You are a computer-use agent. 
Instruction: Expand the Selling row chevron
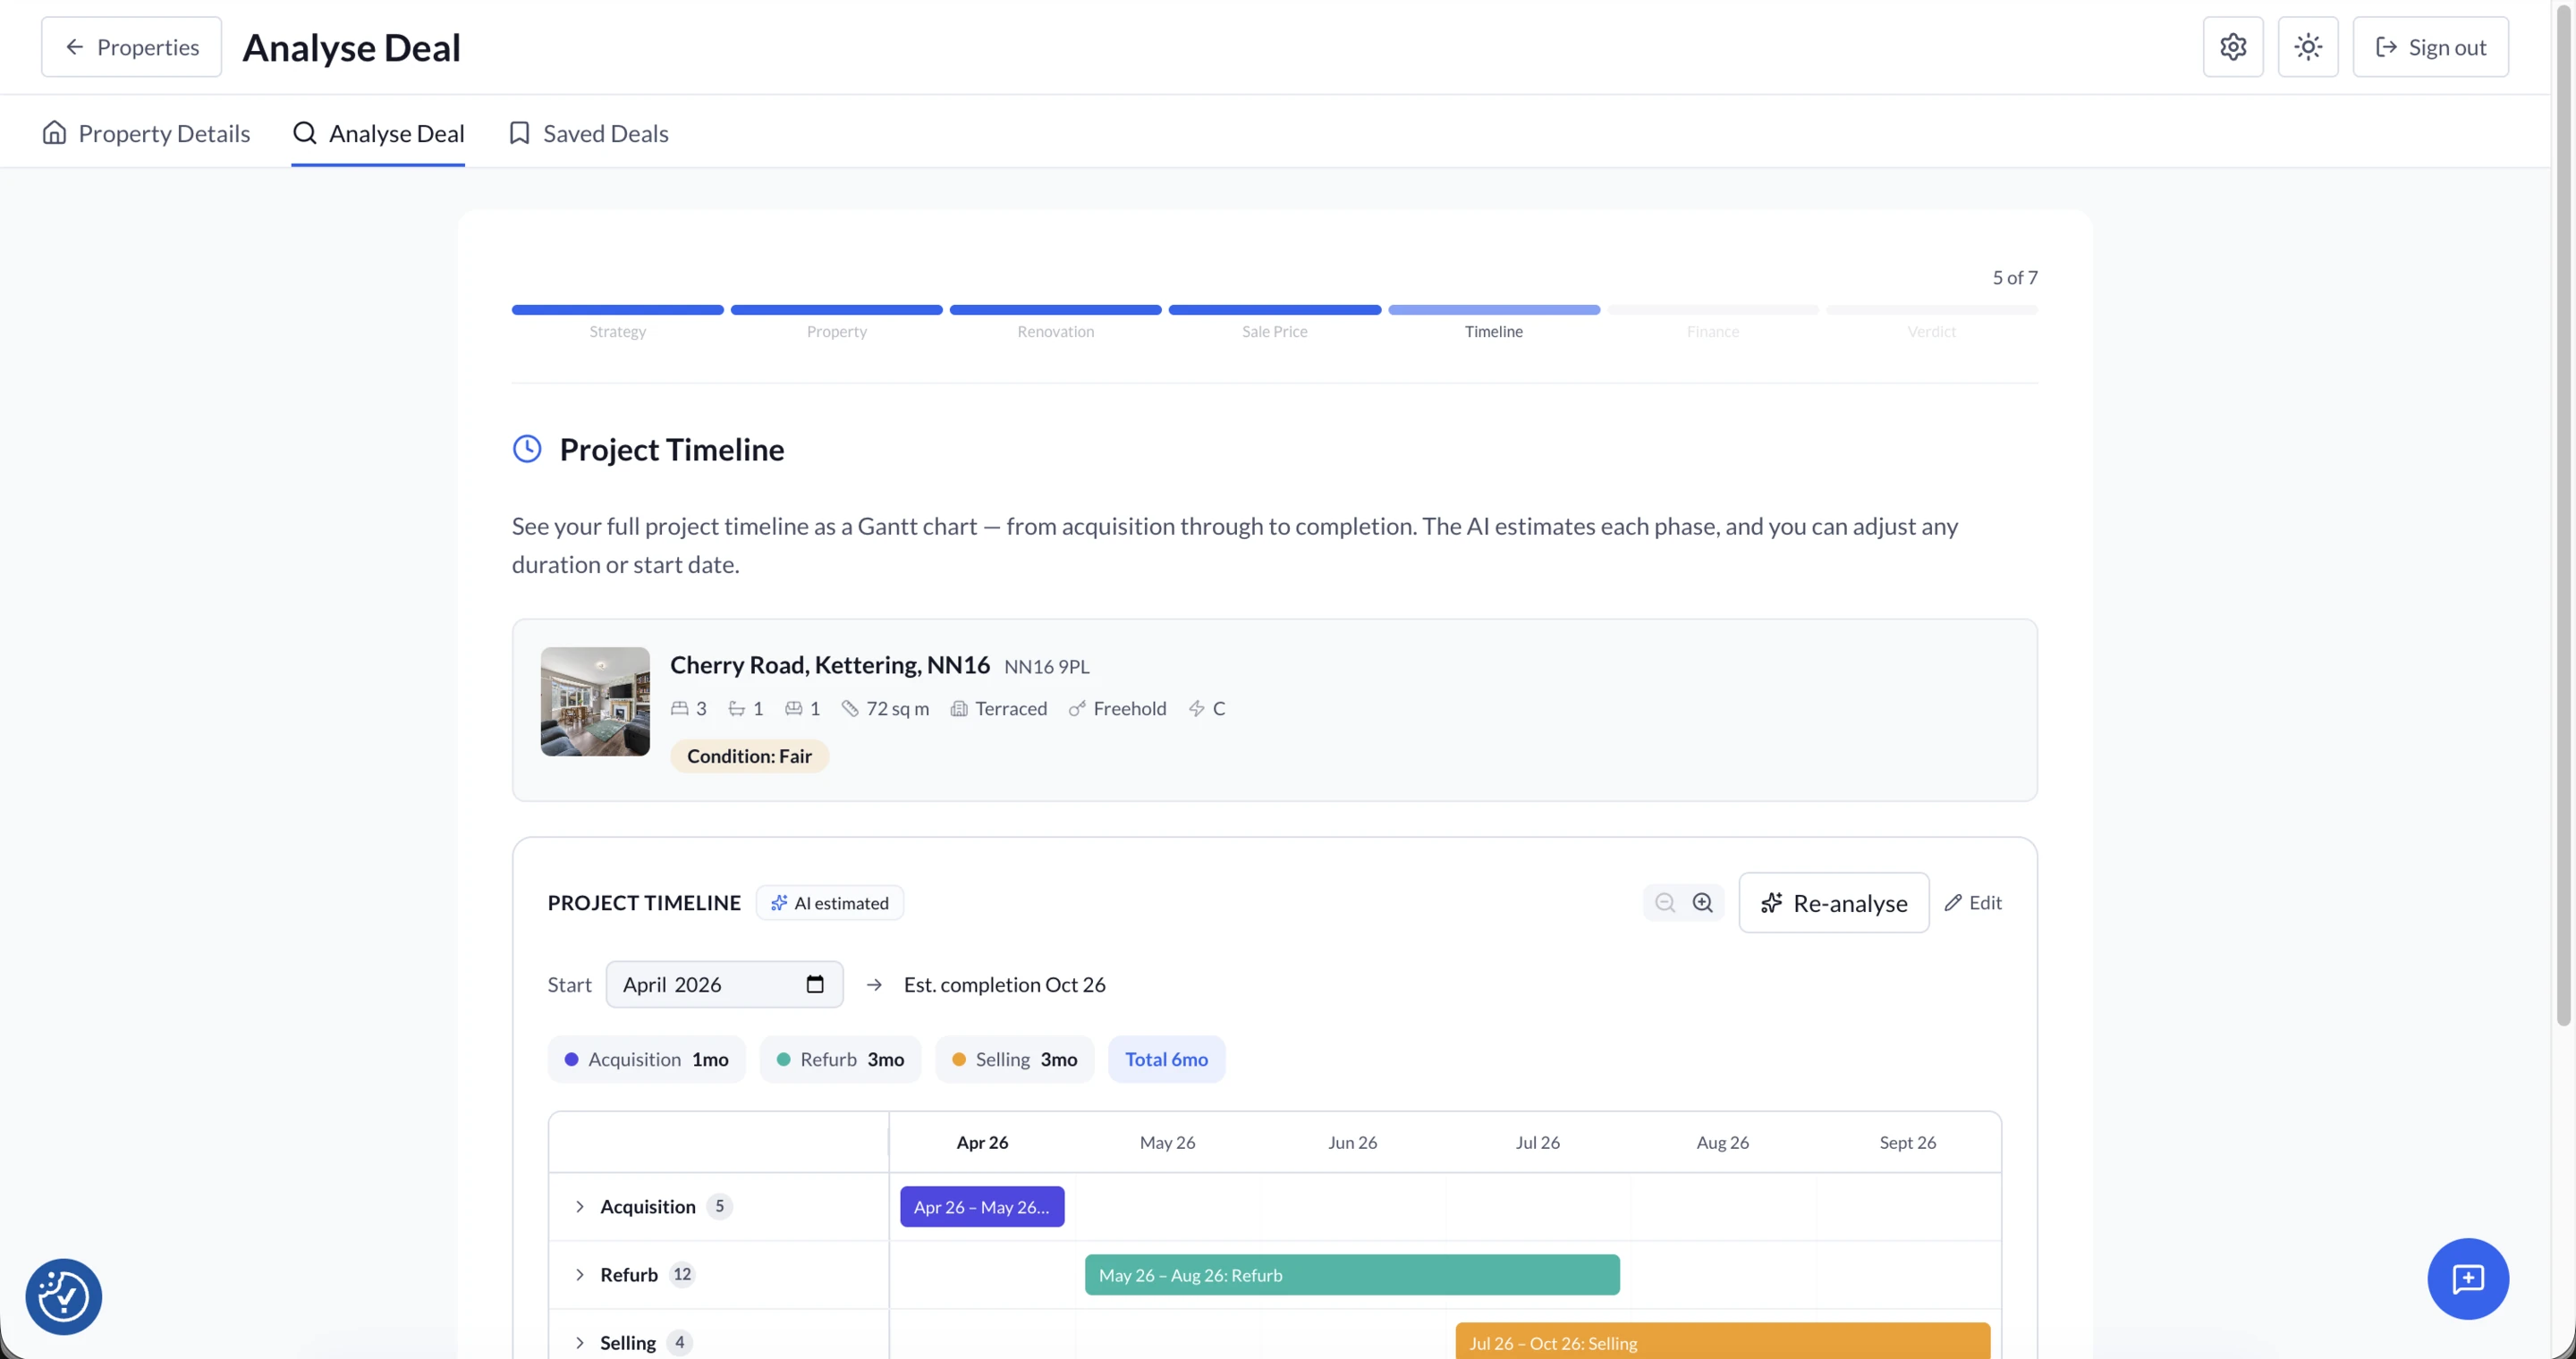point(579,1343)
